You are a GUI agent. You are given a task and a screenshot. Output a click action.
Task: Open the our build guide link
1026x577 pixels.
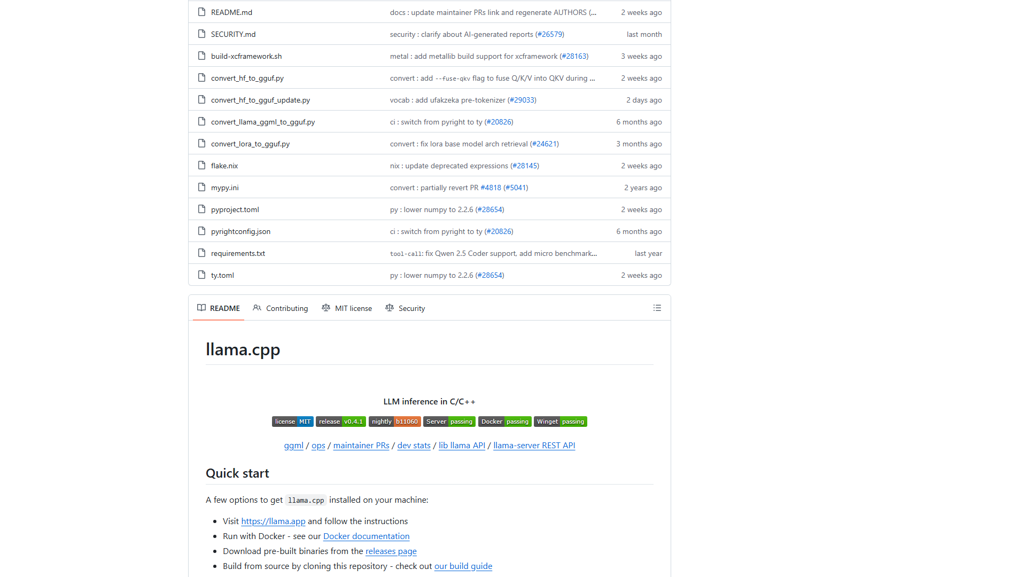[463, 566]
